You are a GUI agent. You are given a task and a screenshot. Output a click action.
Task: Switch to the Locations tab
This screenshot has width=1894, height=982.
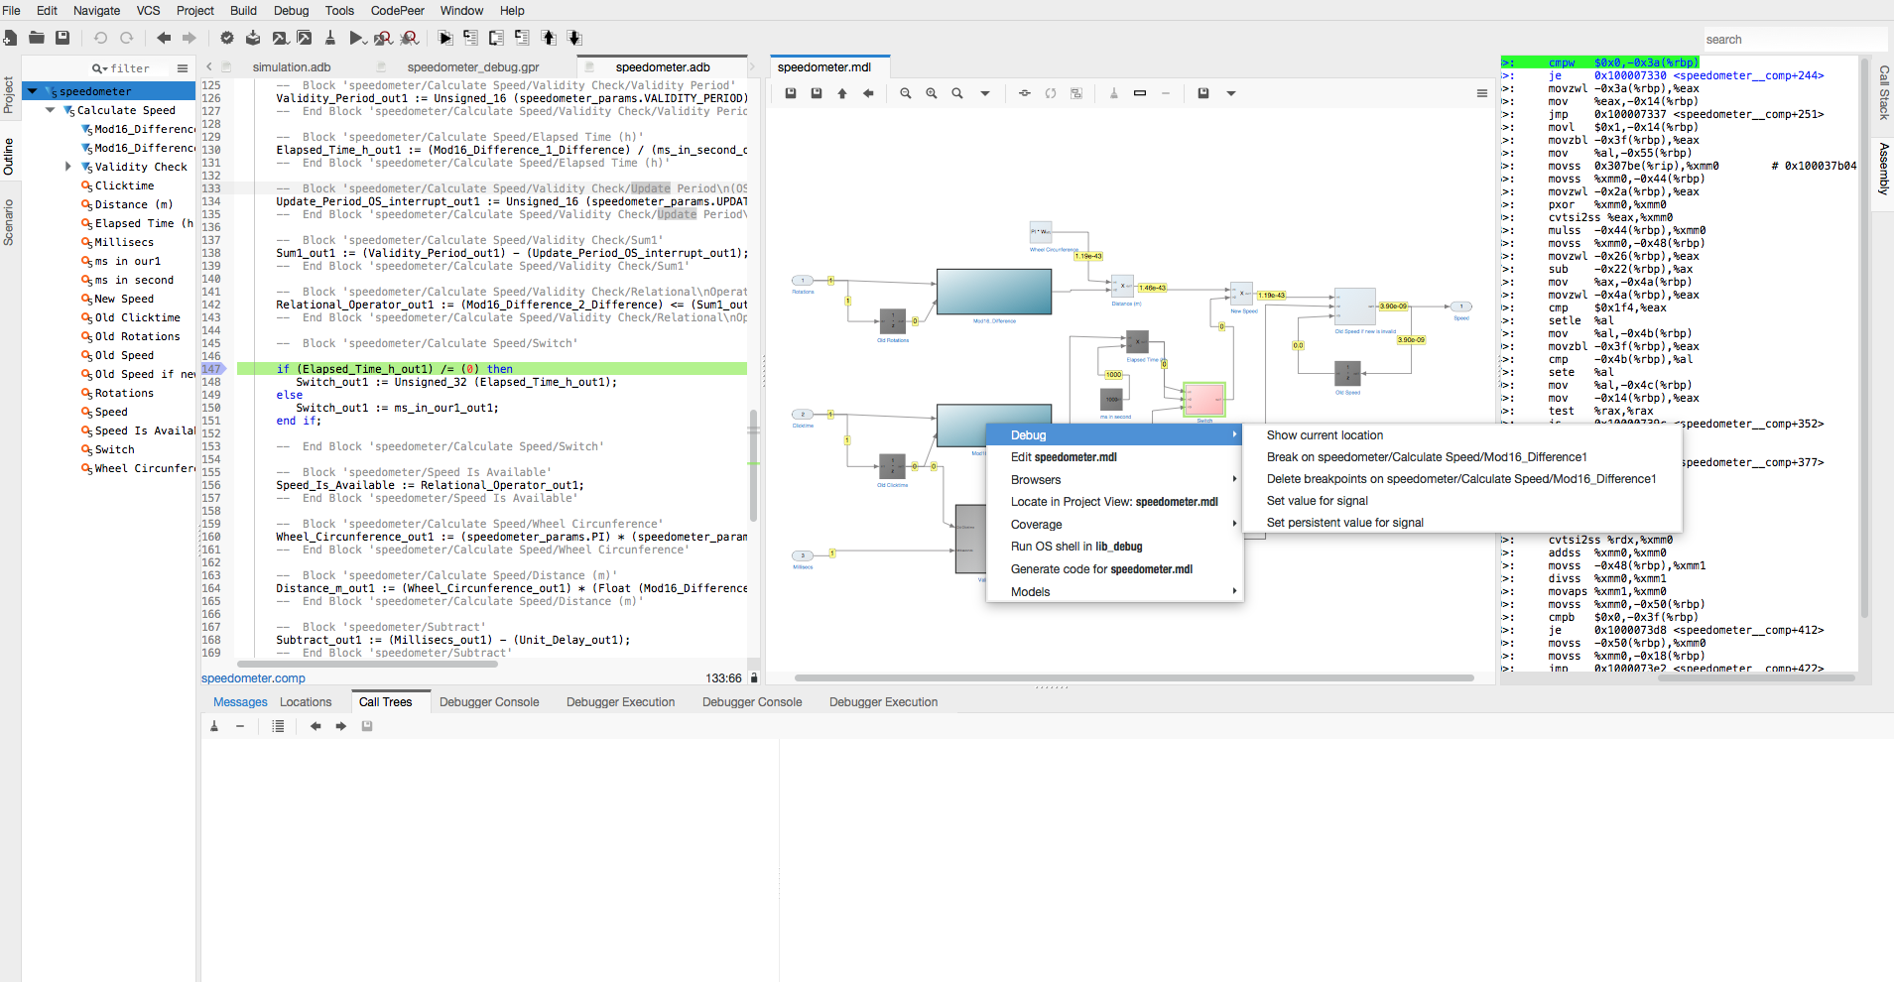click(306, 702)
